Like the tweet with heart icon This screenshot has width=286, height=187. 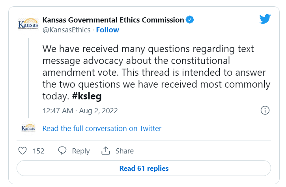23,151
